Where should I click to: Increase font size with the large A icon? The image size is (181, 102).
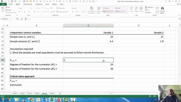point(37,8)
